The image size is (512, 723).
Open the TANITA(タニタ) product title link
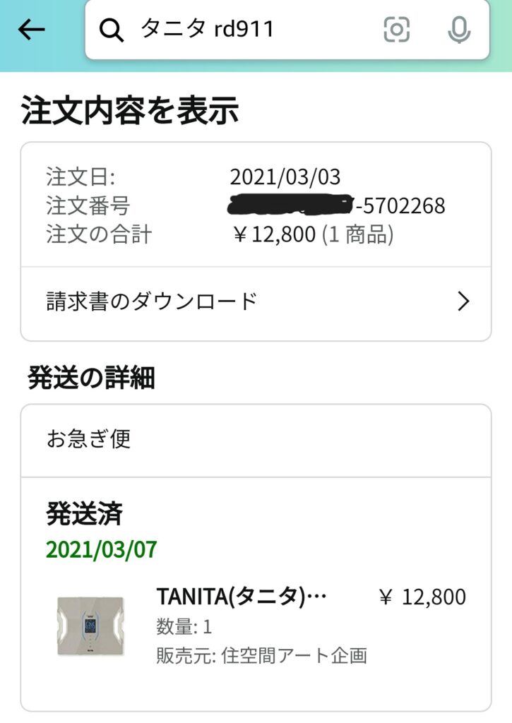pyautogui.click(x=242, y=597)
